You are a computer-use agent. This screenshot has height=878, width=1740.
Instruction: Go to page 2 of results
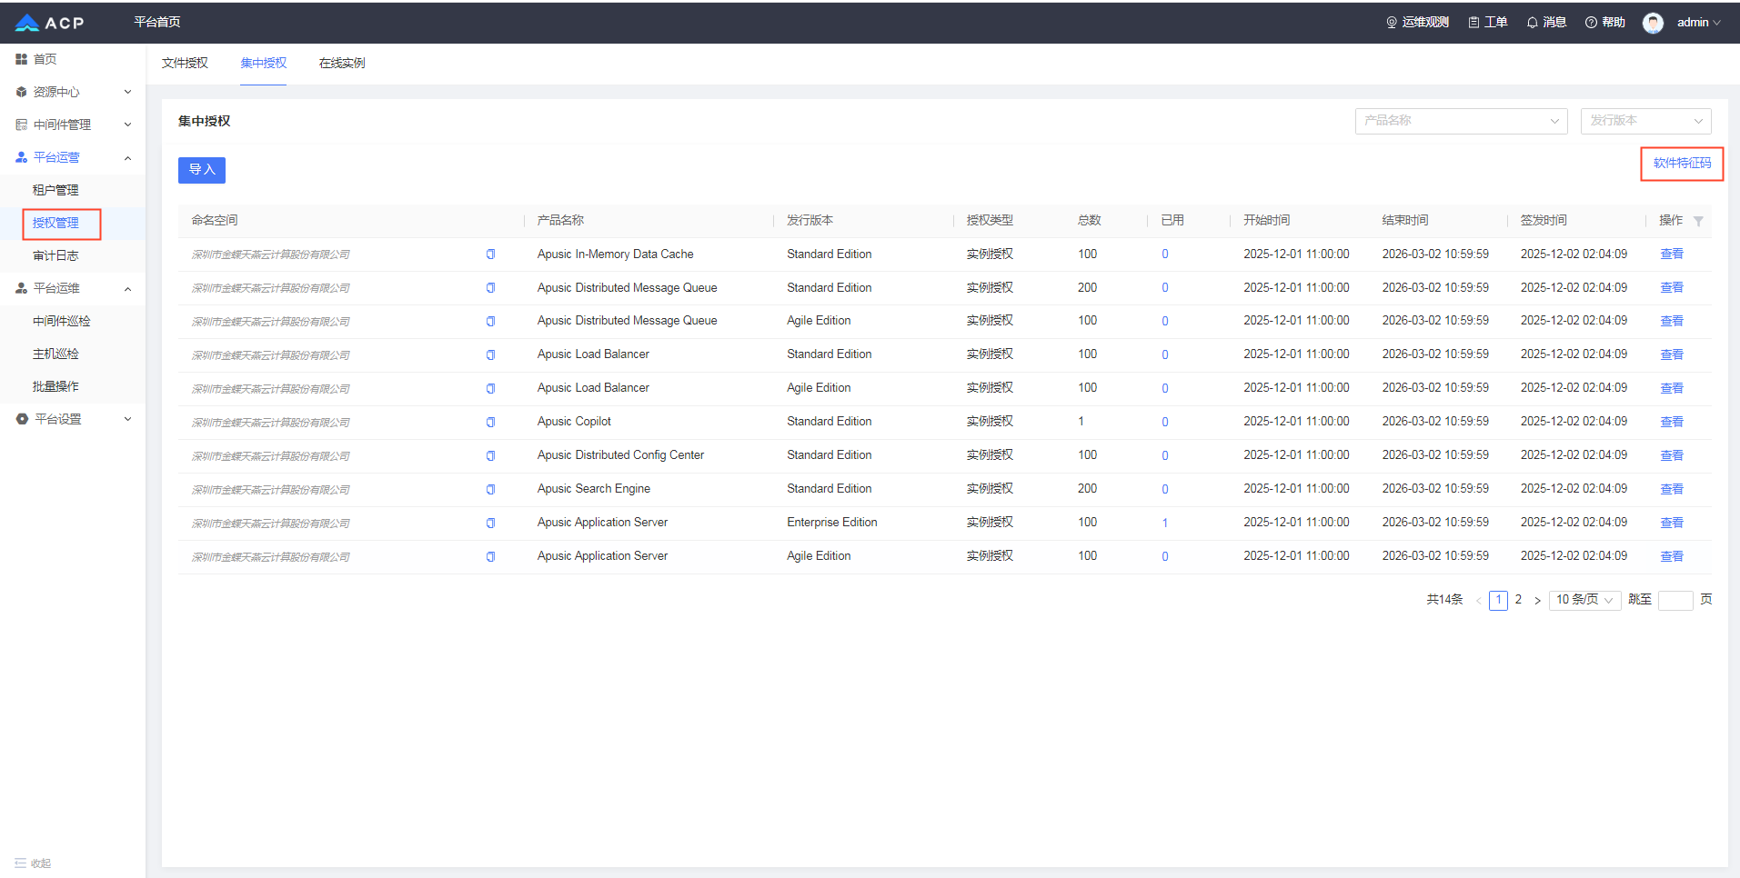coord(1518,600)
